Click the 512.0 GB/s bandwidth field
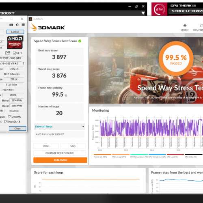 pyautogui.click(x=12, y=84)
